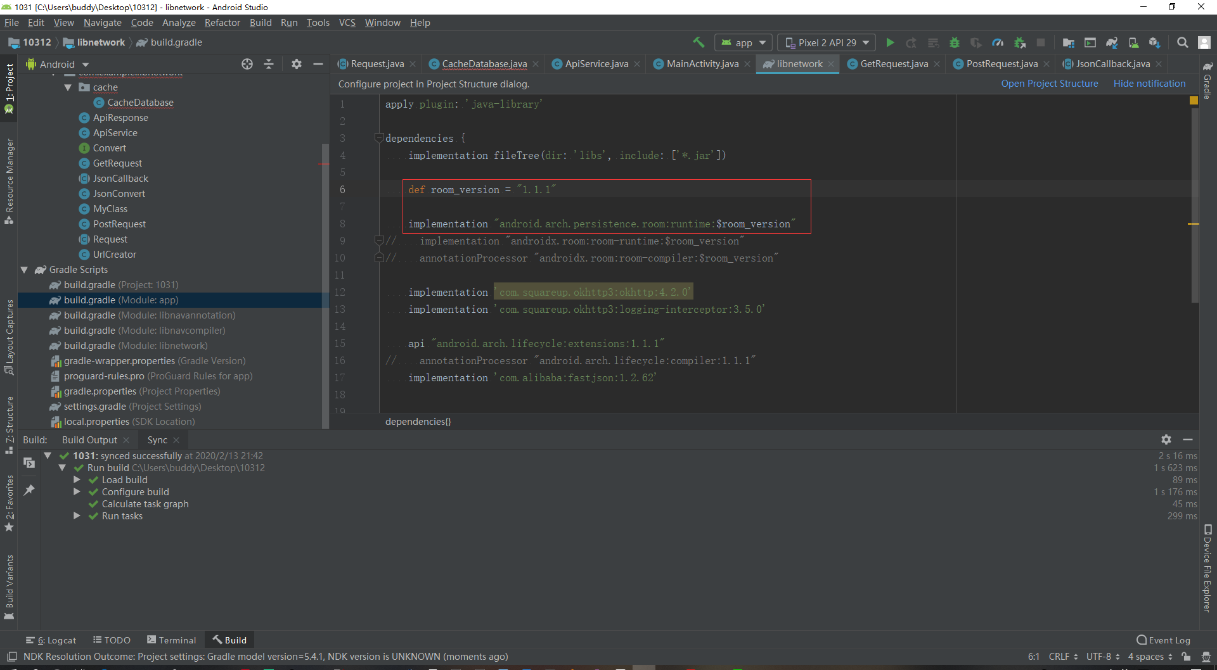1217x670 pixels.
Task: Open the 4 spaces indent selector
Action: tap(1150, 657)
